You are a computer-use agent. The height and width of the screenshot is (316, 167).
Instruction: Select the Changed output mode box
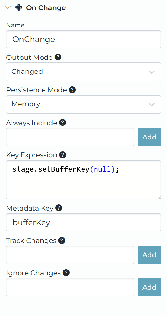coord(83,72)
